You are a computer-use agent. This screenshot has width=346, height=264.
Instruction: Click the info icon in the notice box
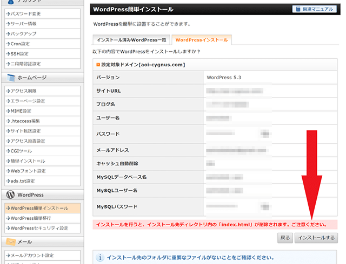pyautogui.click(x=100, y=258)
